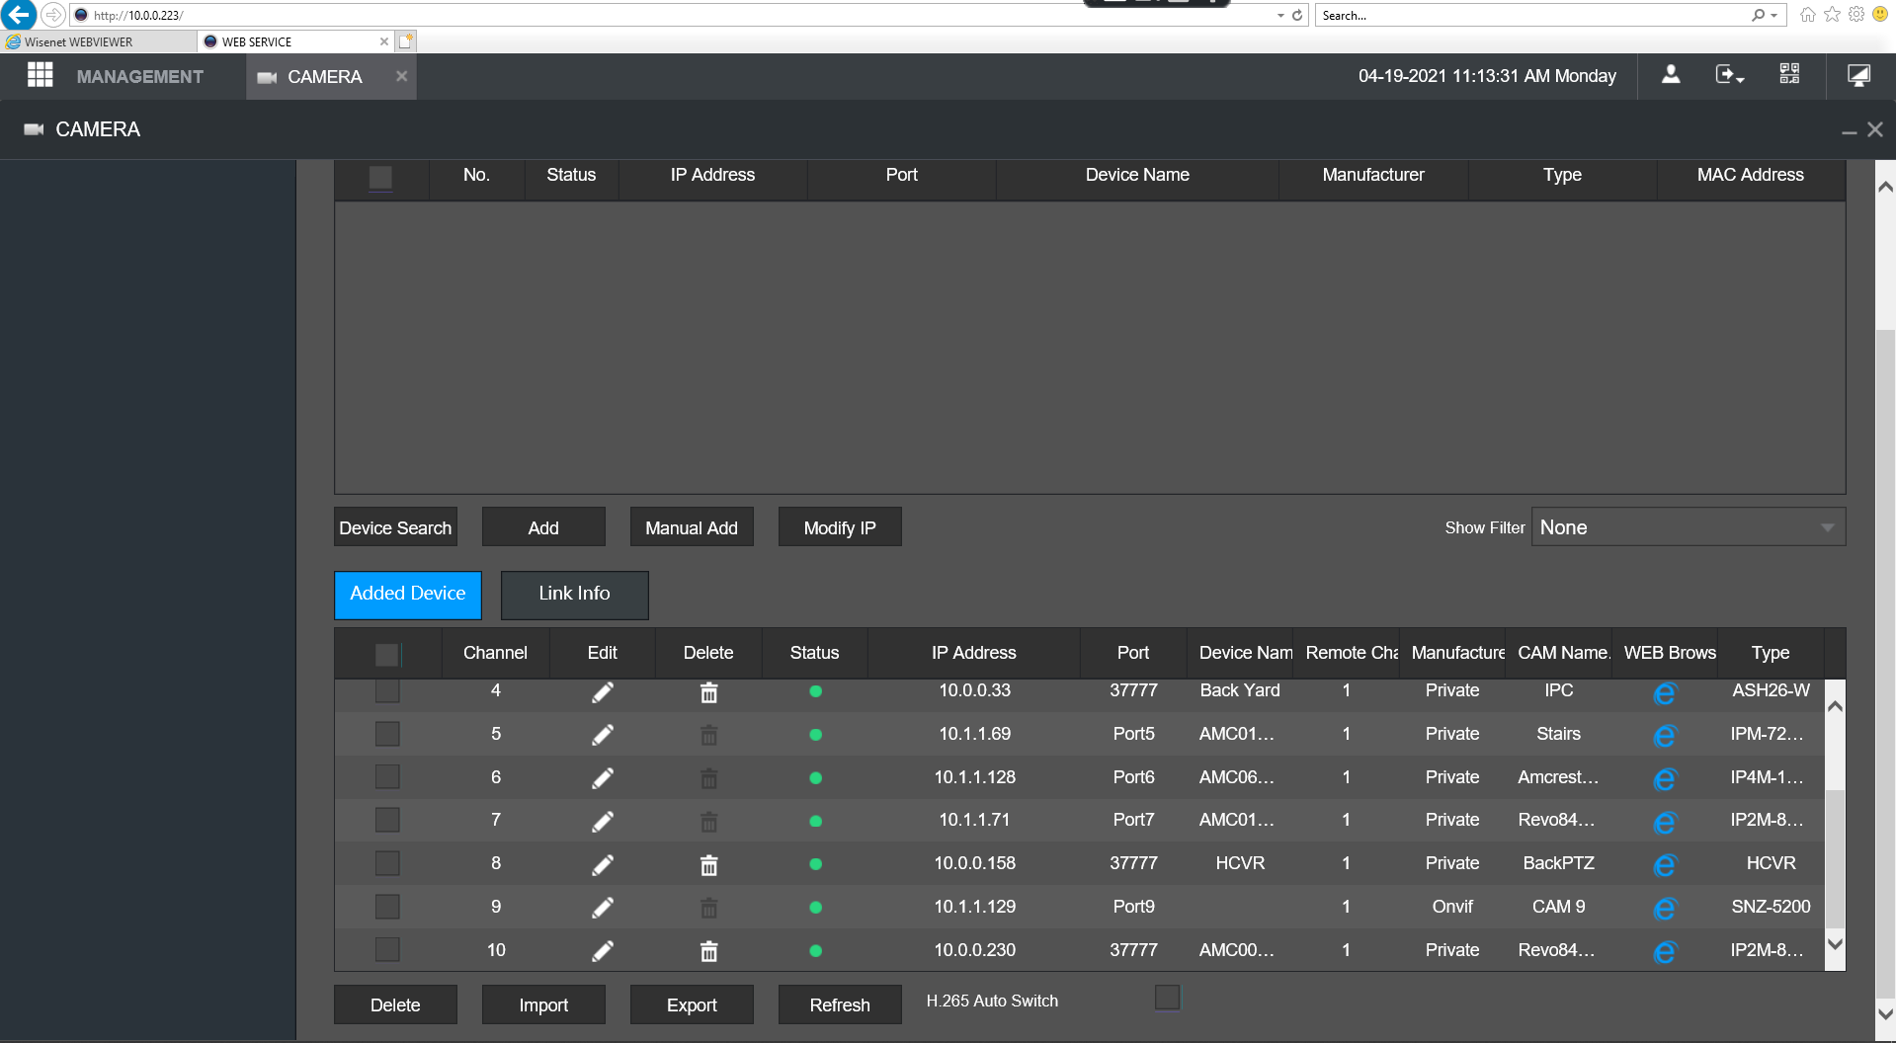Screen dimensions: 1896x1043
Task: Check the channel 8 row checkbox
Action: click(387, 863)
